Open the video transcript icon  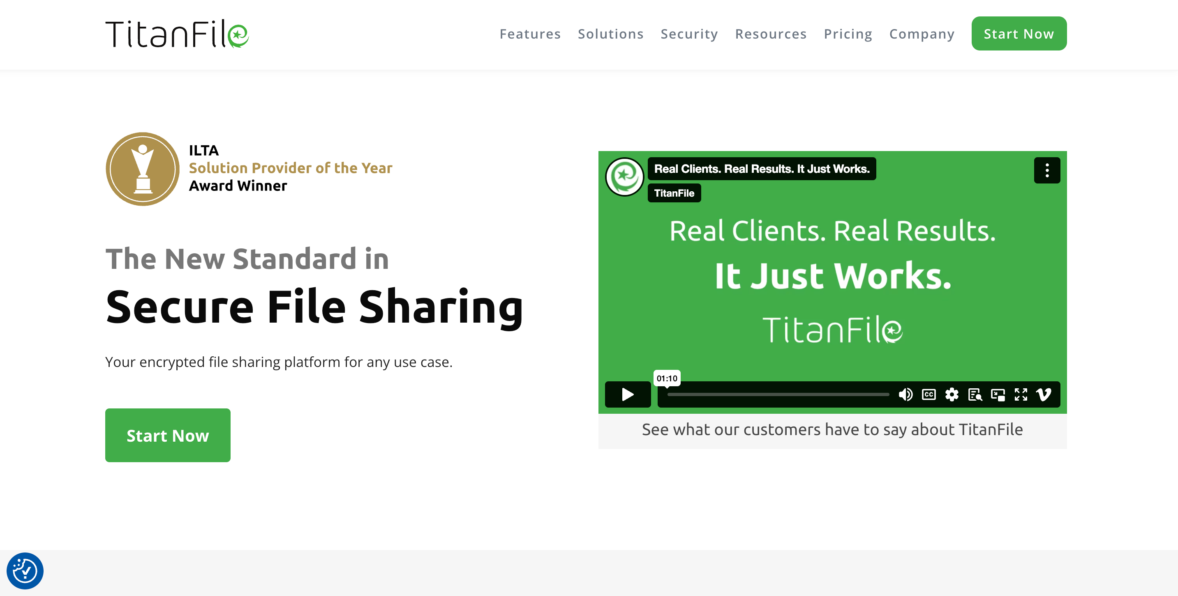(x=975, y=394)
